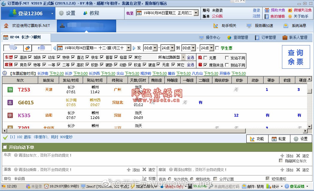Click the previous day left arrow

pyautogui.click(x=54, y=48)
